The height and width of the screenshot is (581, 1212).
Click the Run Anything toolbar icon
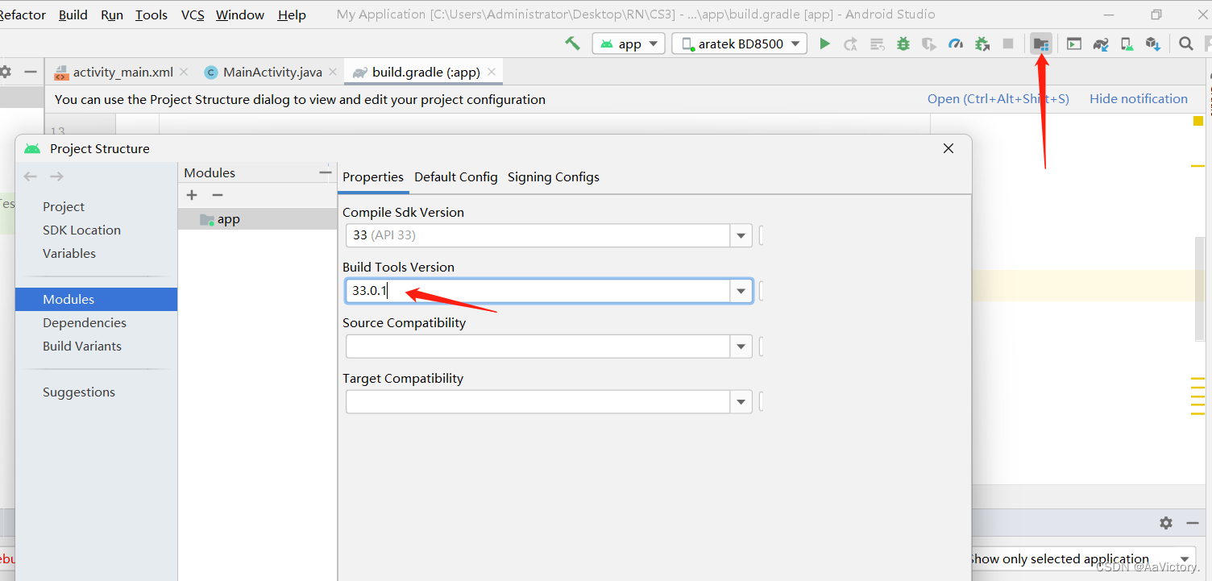click(x=1074, y=44)
